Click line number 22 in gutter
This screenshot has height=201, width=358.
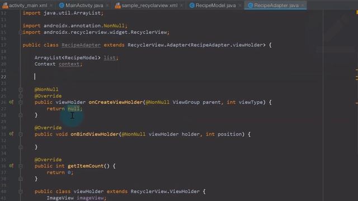4,77
